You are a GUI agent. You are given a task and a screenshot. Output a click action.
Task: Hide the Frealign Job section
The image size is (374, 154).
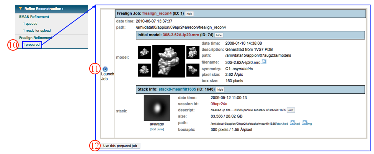tap(189, 14)
